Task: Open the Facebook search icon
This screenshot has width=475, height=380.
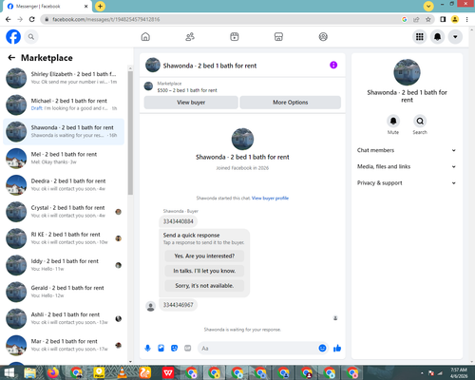Action: (31, 37)
